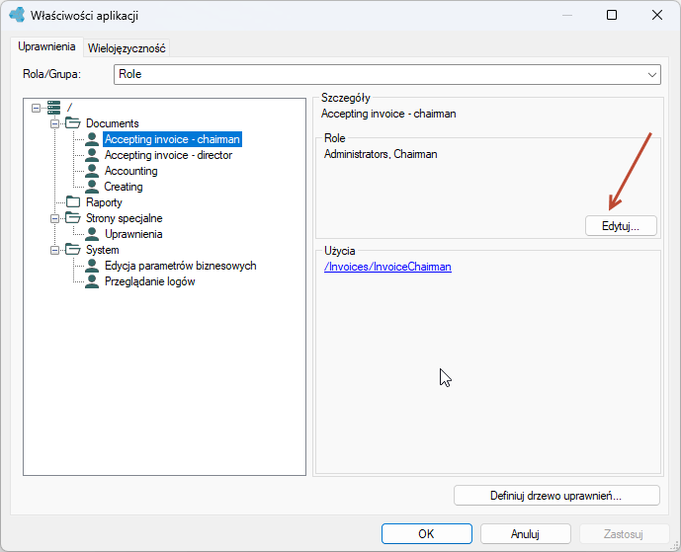The width and height of the screenshot is (681, 552).
Task: Maximize the Właściwości aplikacji window
Action: (x=612, y=15)
